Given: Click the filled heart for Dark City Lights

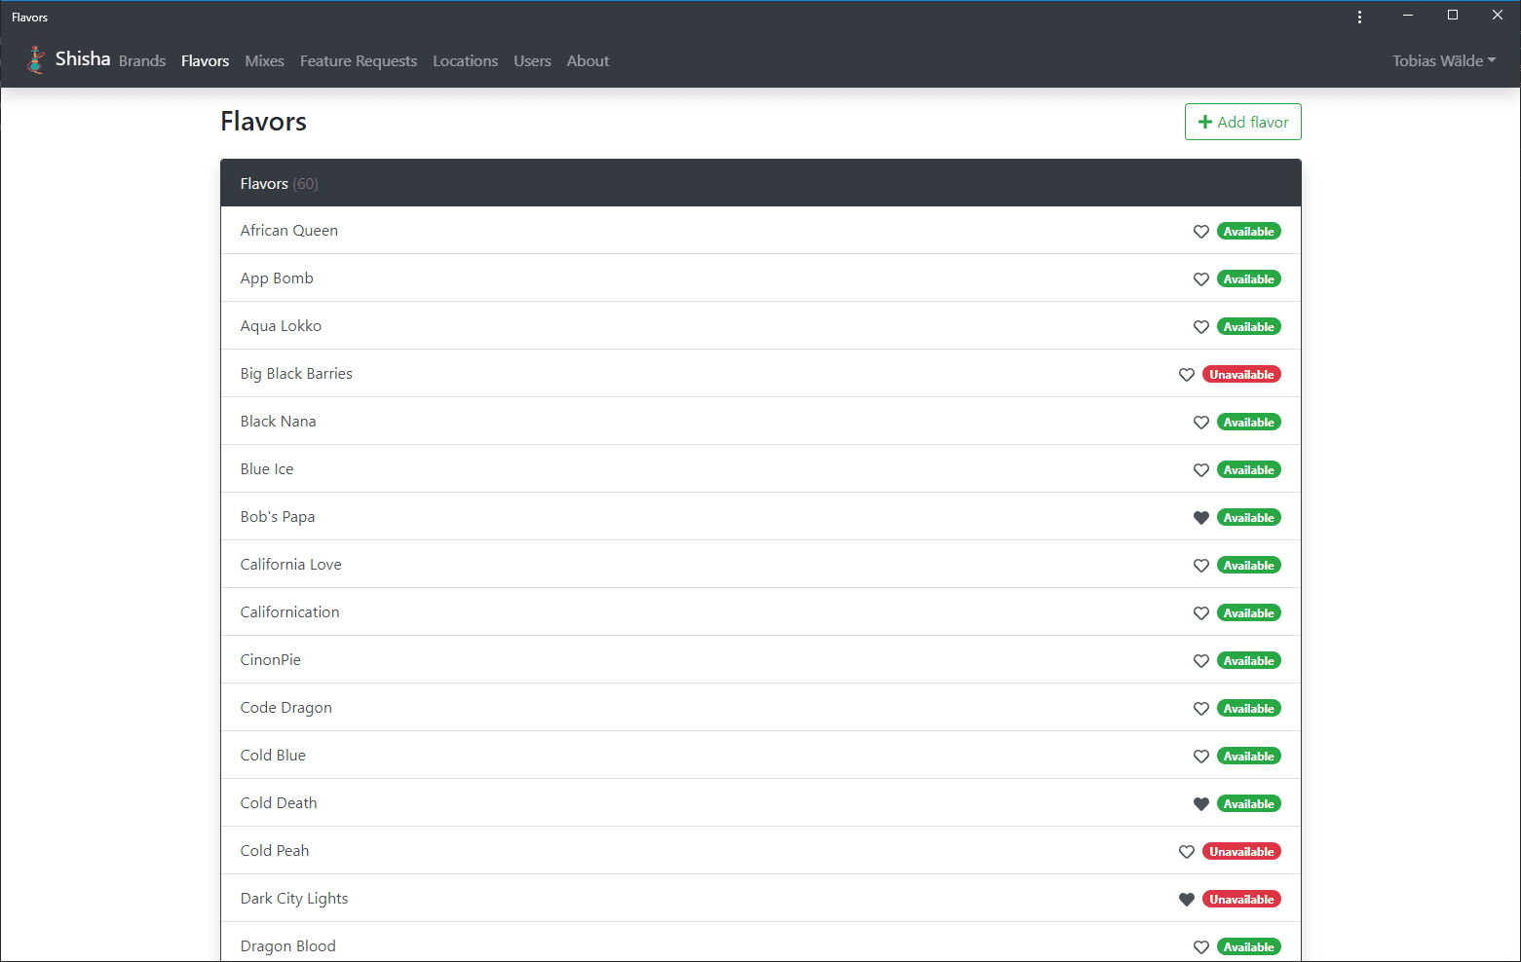Looking at the screenshot, I should click(x=1187, y=900).
